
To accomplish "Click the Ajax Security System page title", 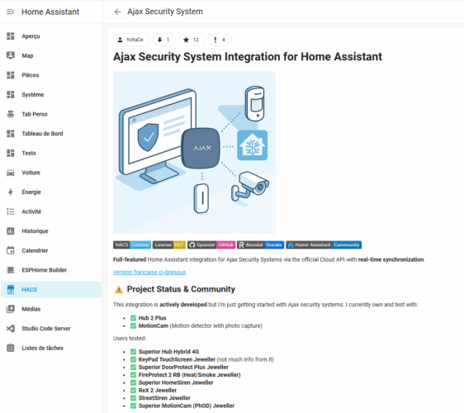I will point(165,12).
